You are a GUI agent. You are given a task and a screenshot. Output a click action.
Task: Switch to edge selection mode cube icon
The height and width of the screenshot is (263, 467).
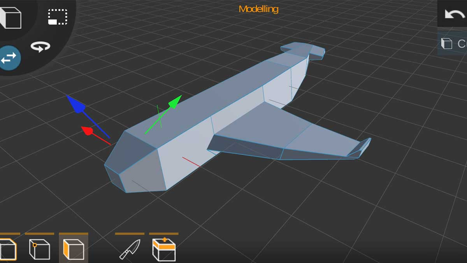coord(8,249)
